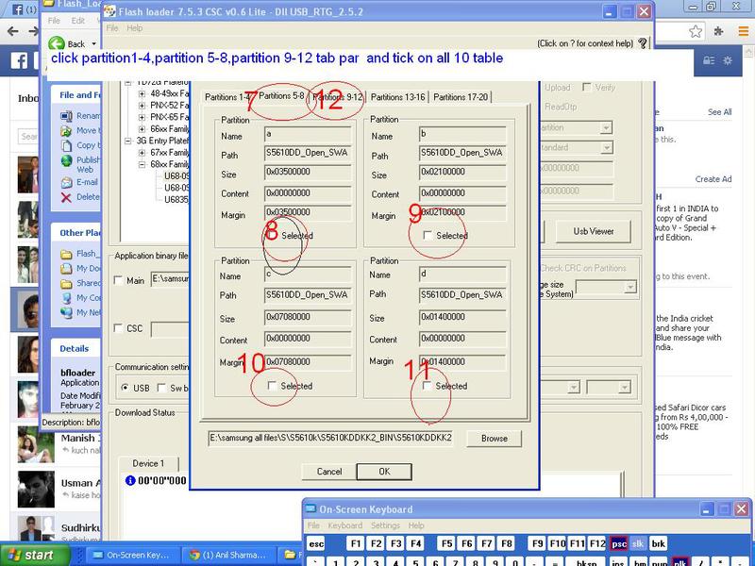The width and height of the screenshot is (755, 566).
Task: Open the Windows Start button
Action: 28,555
